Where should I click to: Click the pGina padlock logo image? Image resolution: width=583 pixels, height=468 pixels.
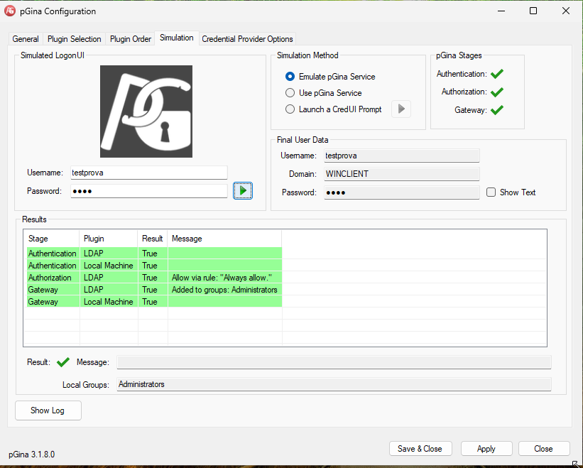pos(146,111)
